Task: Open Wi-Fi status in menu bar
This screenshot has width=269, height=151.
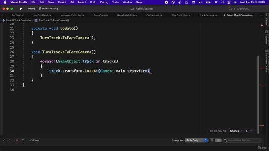Action: 216,2
